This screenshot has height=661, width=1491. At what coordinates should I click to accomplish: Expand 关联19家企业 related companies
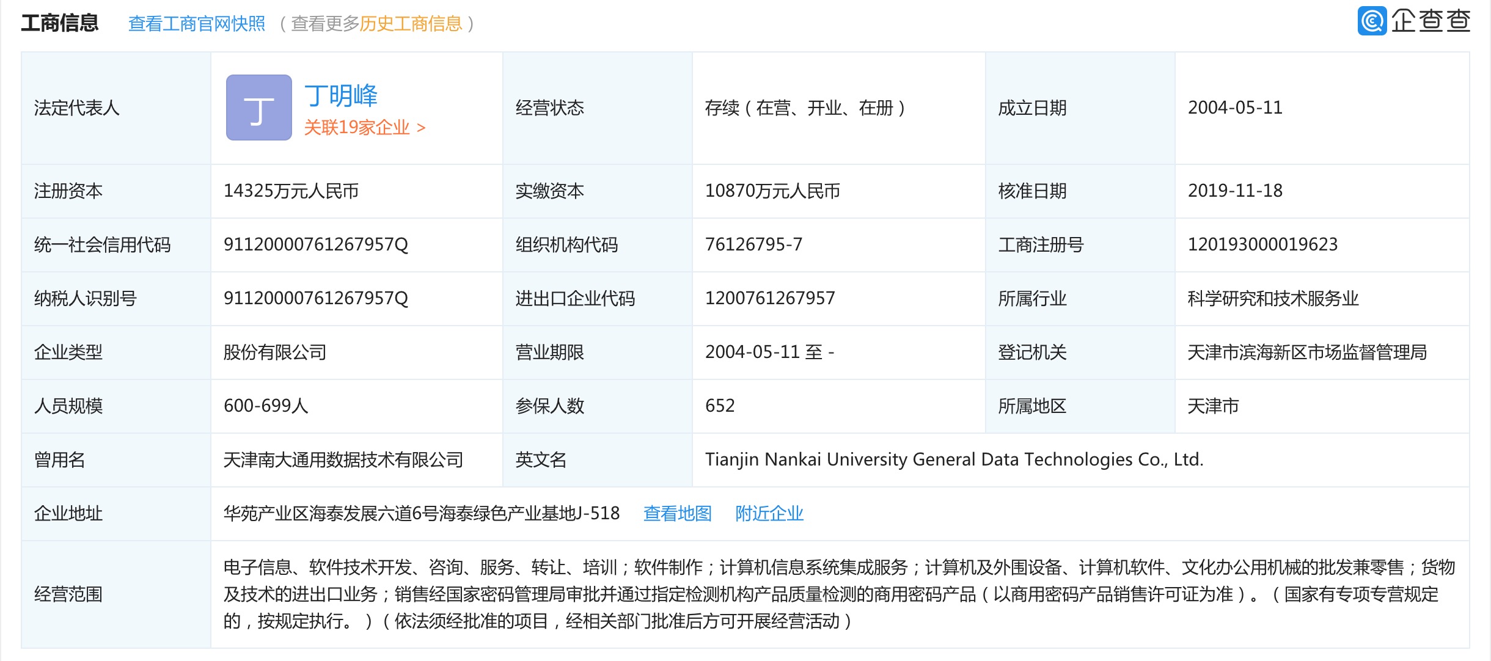coord(364,128)
